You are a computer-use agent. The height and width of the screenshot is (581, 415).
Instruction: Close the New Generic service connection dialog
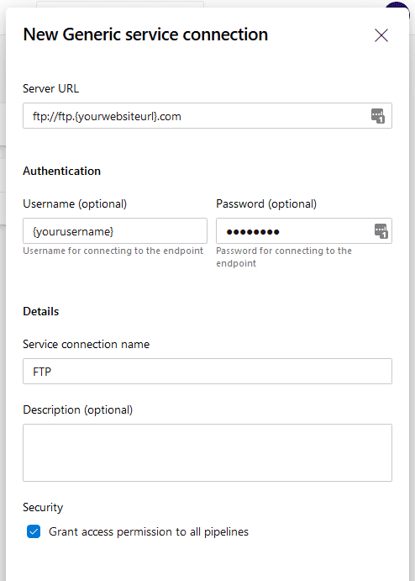pyautogui.click(x=381, y=35)
